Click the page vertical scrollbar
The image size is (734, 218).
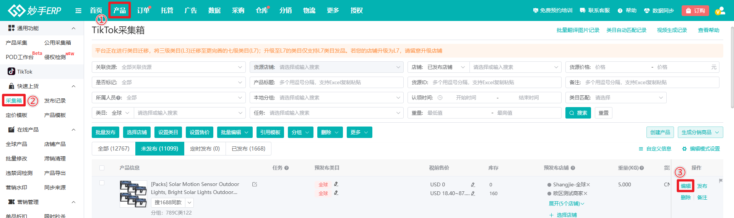click(732, 67)
